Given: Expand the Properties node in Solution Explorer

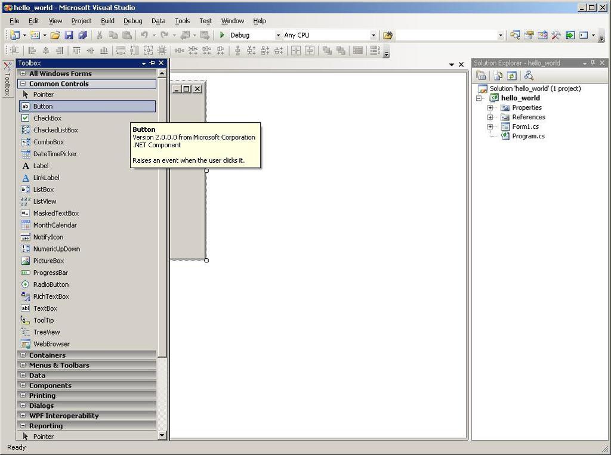Looking at the screenshot, I should (x=490, y=107).
